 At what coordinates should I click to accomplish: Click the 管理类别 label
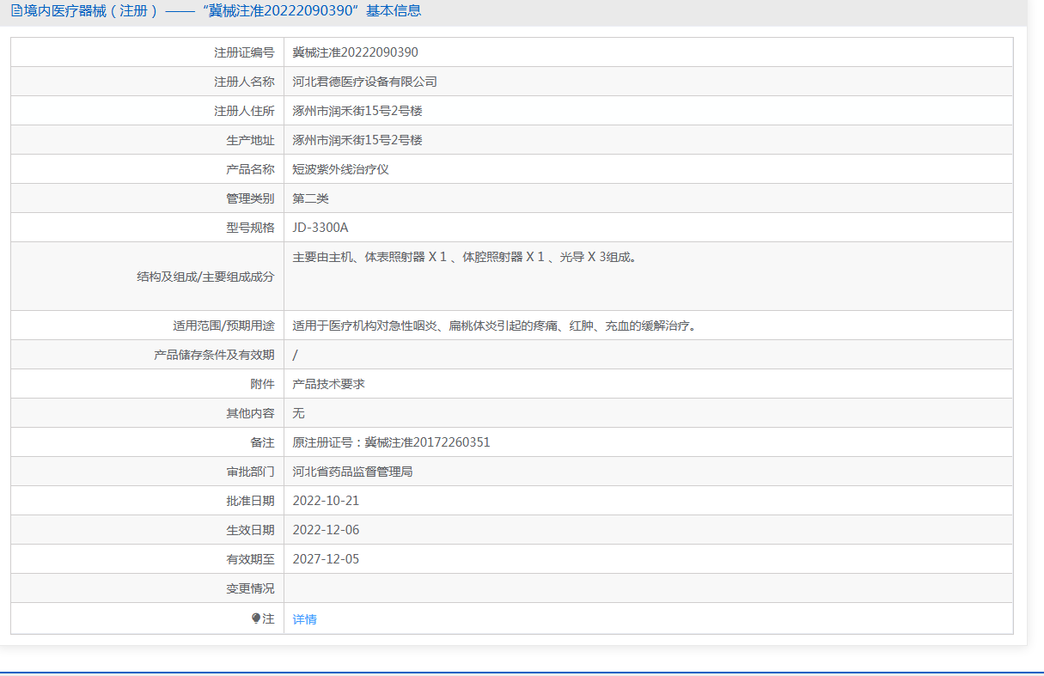(250, 198)
